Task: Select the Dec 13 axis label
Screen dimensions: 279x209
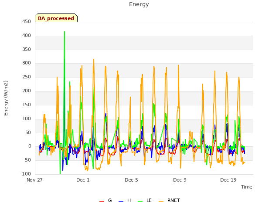Action: point(228,180)
